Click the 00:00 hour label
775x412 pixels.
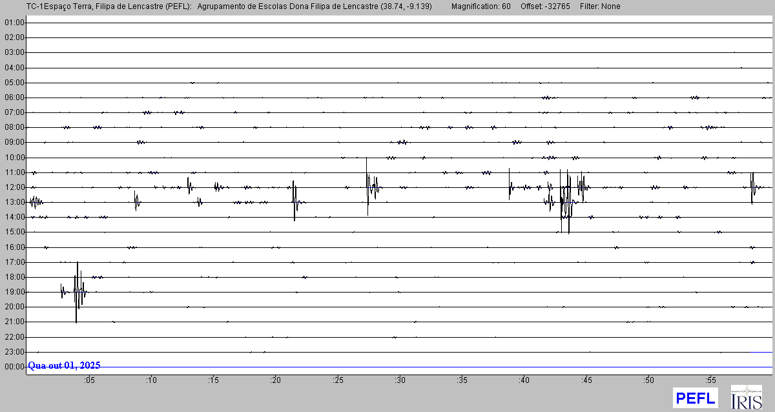(14, 367)
